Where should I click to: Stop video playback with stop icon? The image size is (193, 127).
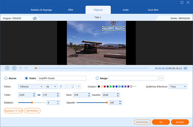tap(14, 68)
